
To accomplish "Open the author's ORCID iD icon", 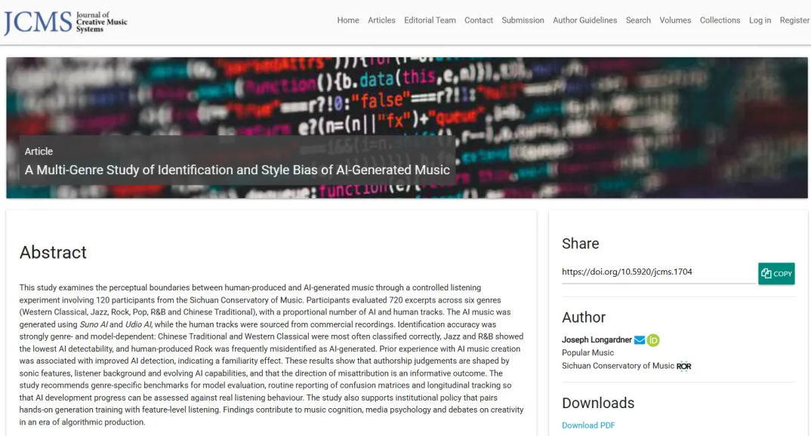I will [x=653, y=340].
